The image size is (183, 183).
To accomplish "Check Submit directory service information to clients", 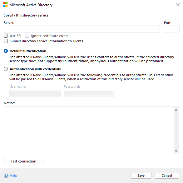I will (6, 41).
